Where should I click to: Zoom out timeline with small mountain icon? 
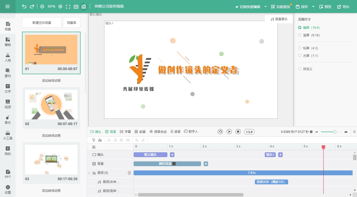tap(317, 132)
